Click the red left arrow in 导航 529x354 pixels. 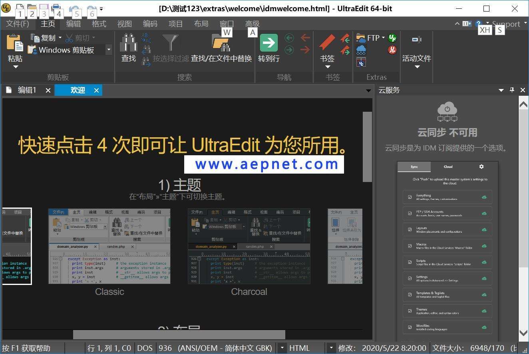click(x=305, y=38)
